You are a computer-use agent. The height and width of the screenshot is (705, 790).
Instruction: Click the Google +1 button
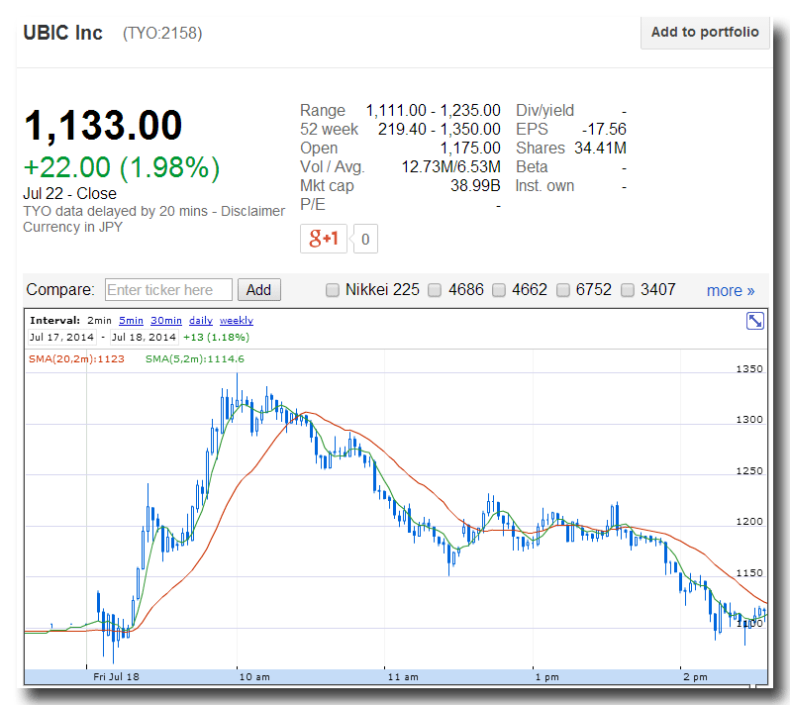[x=324, y=239]
